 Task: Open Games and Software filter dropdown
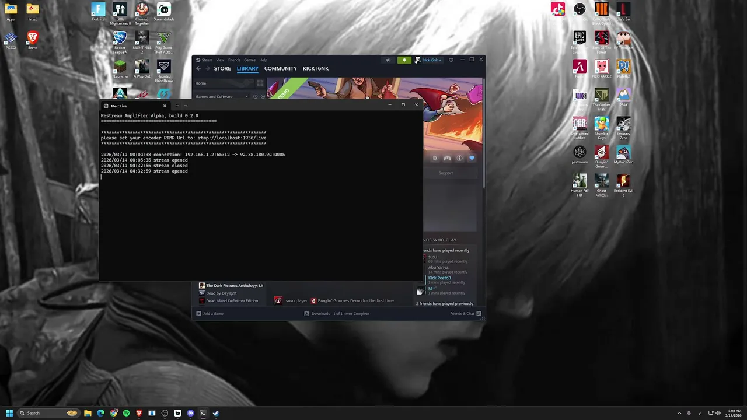pyautogui.click(x=222, y=96)
